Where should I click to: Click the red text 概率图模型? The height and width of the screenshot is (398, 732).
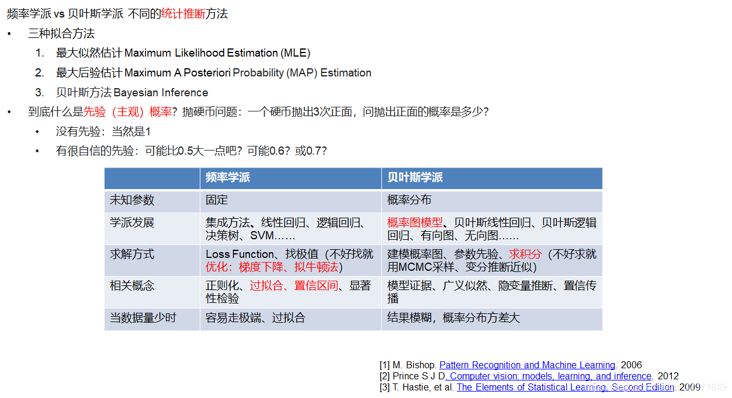tap(415, 222)
